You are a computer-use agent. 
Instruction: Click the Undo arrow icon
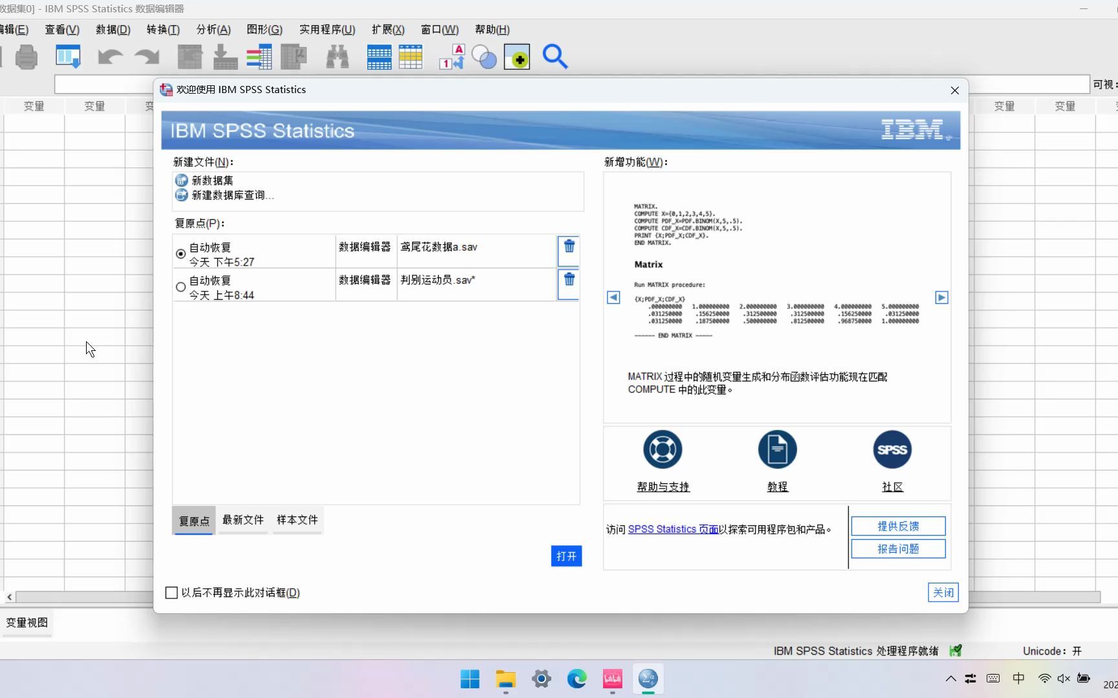tap(110, 58)
